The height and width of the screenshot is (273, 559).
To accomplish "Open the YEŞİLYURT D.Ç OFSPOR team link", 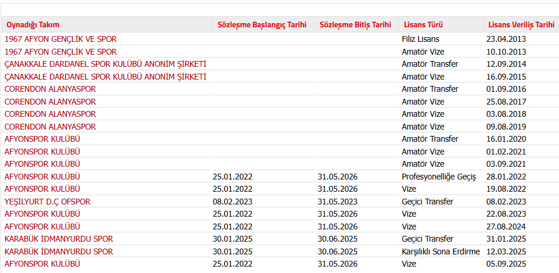I will coord(48,202).
